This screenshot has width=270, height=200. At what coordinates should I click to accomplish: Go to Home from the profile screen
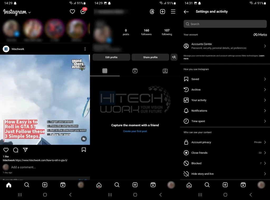click(99, 185)
